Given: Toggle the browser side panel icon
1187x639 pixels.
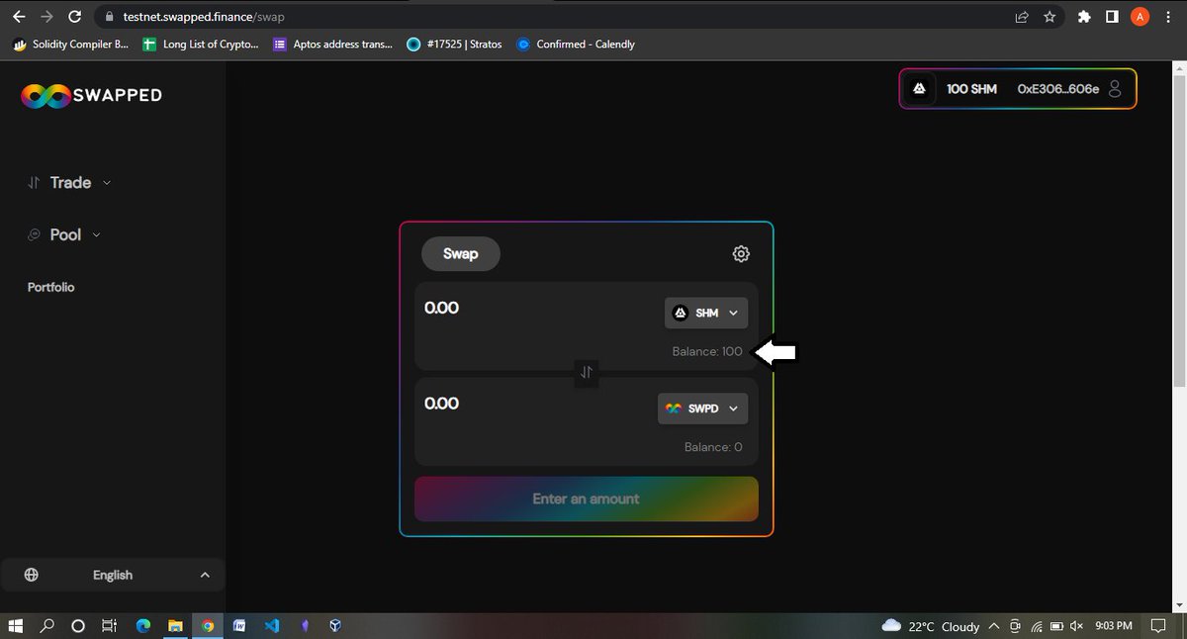Looking at the screenshot, I should coord(1112,17).
